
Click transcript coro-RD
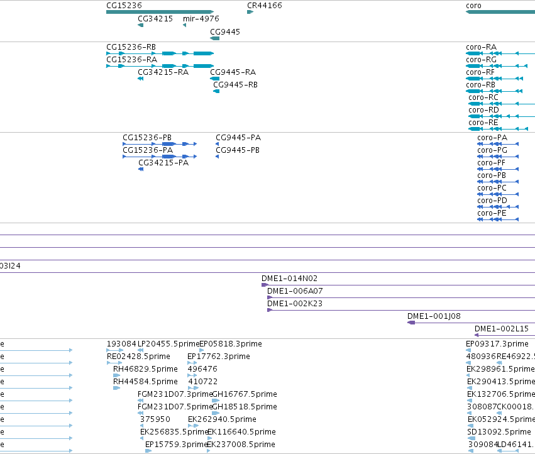click(502, 116)
